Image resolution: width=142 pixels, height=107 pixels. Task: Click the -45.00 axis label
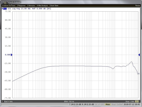click(7, 81)
